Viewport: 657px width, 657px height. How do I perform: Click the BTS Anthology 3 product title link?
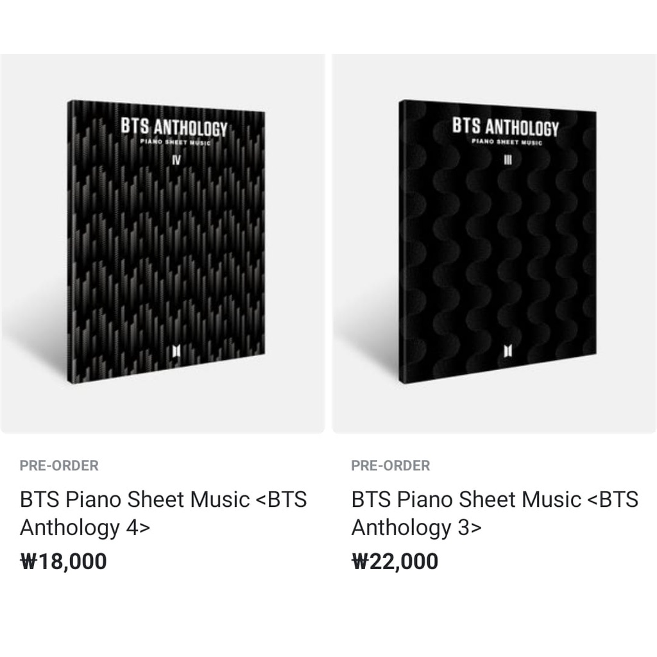[x=494, y=513]
